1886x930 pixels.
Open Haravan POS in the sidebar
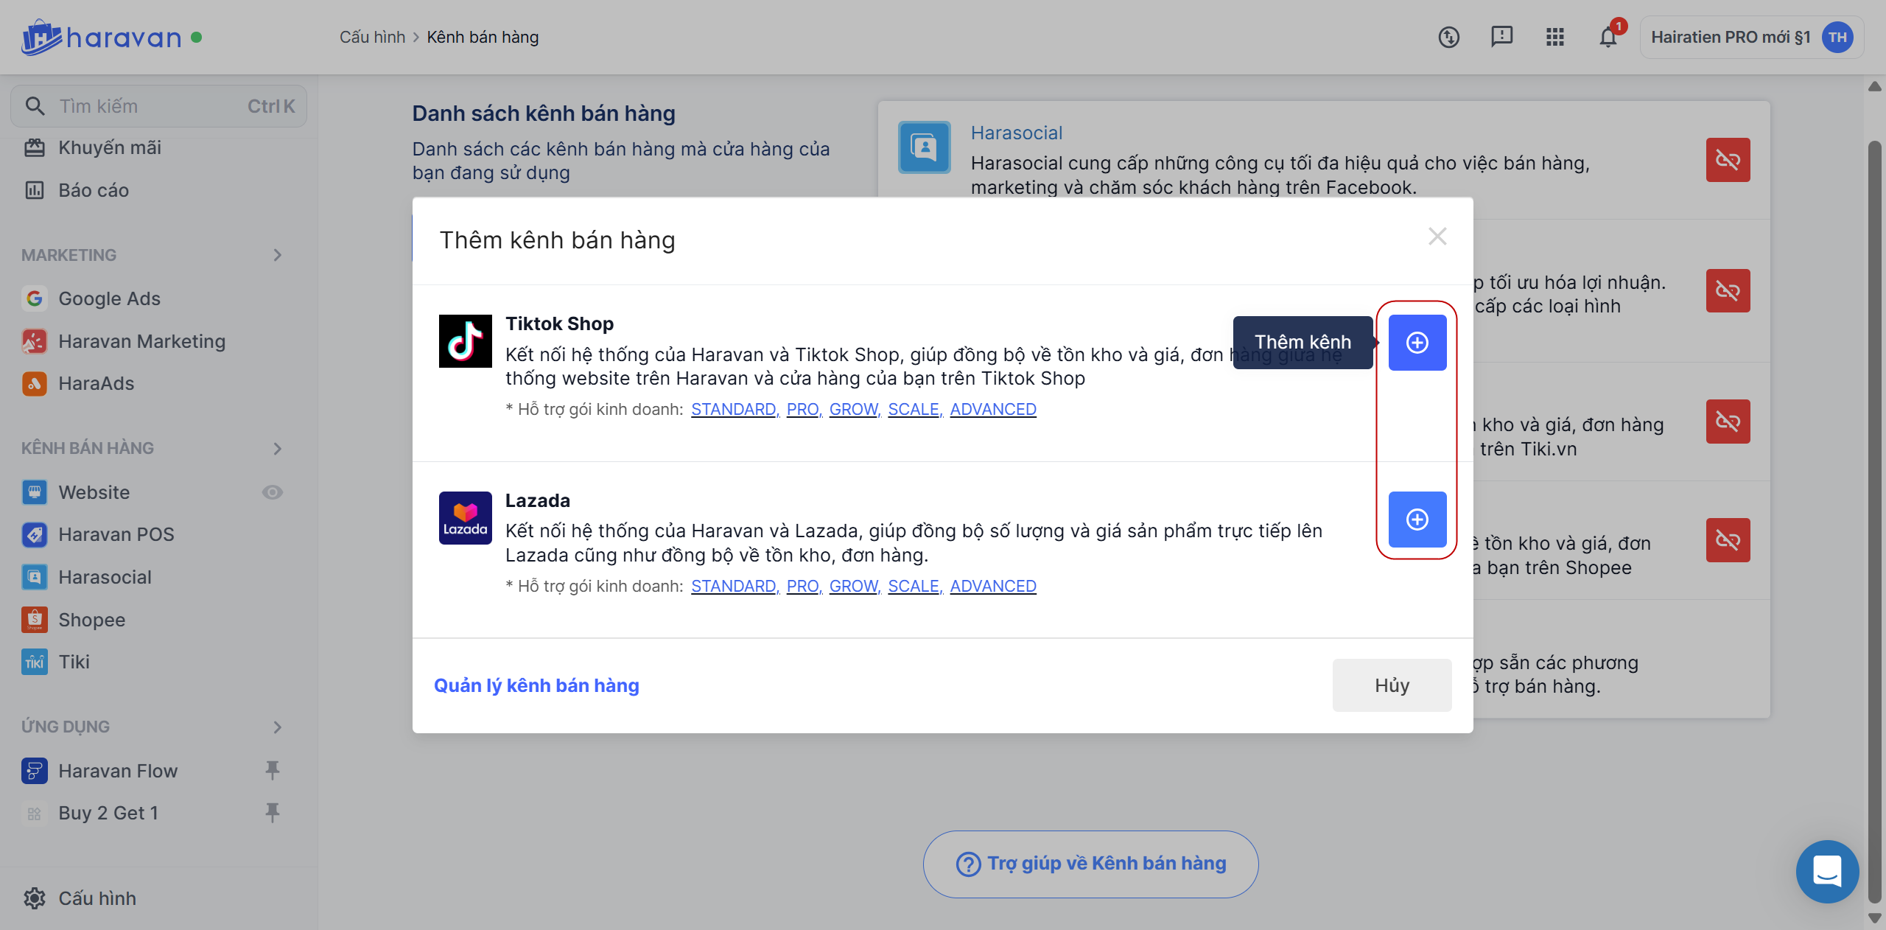116,534
